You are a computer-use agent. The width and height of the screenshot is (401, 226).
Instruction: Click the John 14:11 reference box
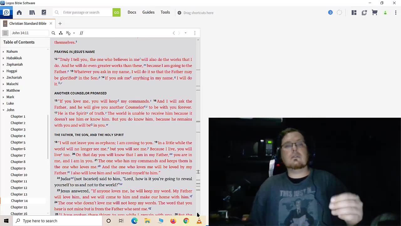tap(30, 33)
